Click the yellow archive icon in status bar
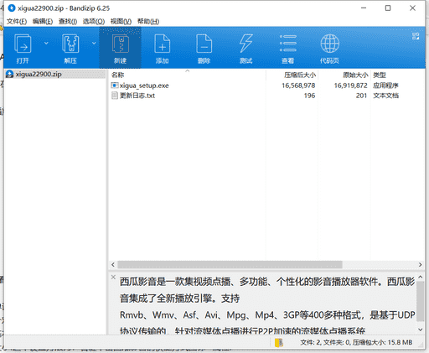Screen dimensions: 429x353 [279, 342]
